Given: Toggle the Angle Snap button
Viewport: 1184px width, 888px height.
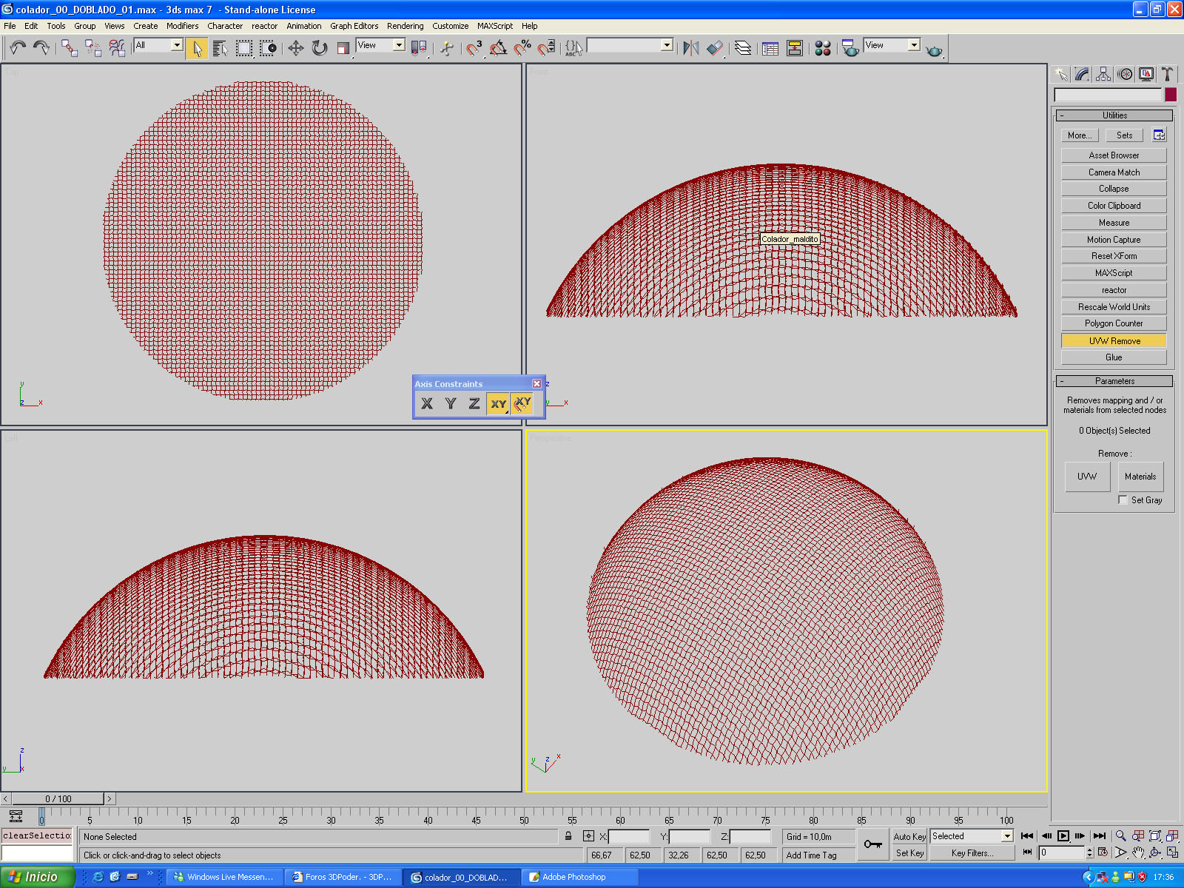Looking at the screenshot, I should coord(498,48).
